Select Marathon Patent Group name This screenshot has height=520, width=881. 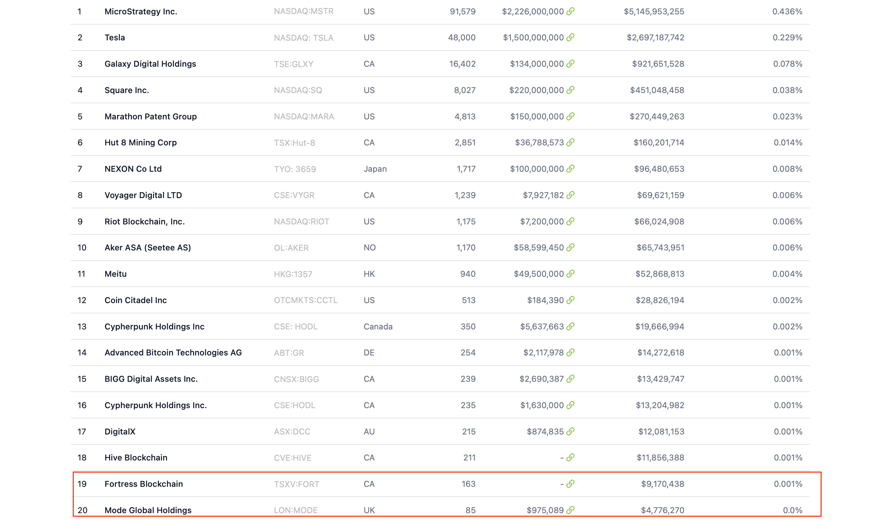(x=151, y=116)
